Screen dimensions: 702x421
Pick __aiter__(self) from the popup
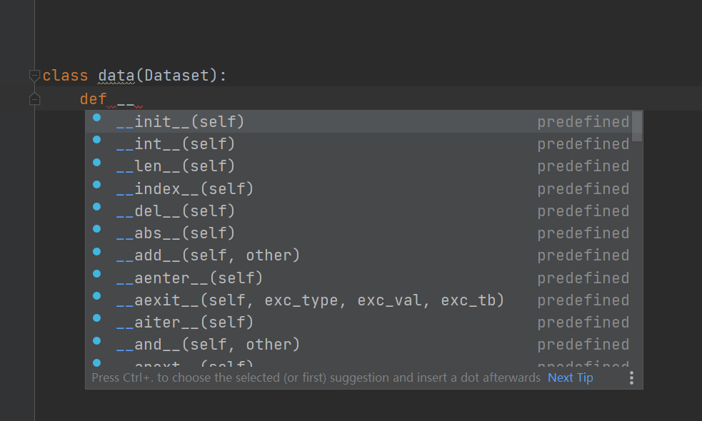point(185,323)
